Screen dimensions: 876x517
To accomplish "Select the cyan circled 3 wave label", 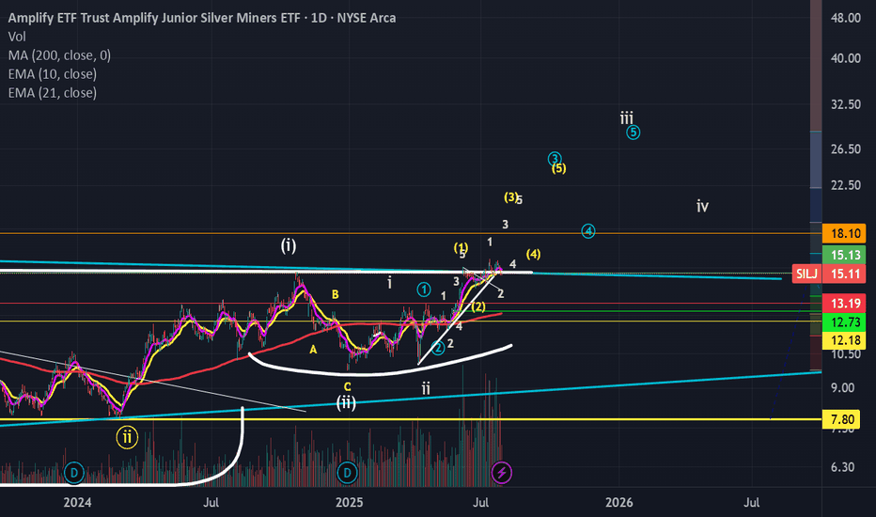I will pos(555,158).
